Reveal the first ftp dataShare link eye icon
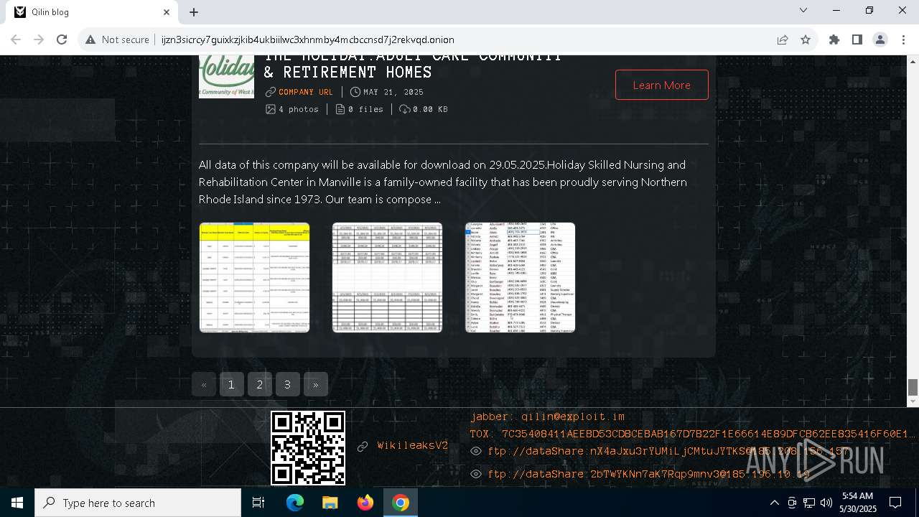The image size is (919, 517). point(475,451)
